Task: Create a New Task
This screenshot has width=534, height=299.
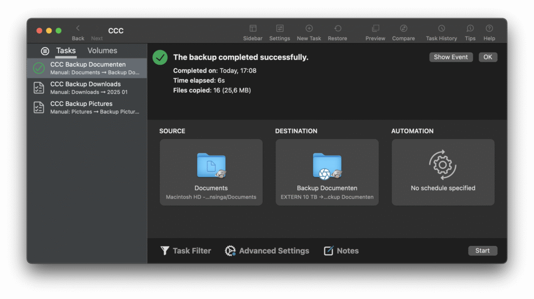Action: (309, 28)
